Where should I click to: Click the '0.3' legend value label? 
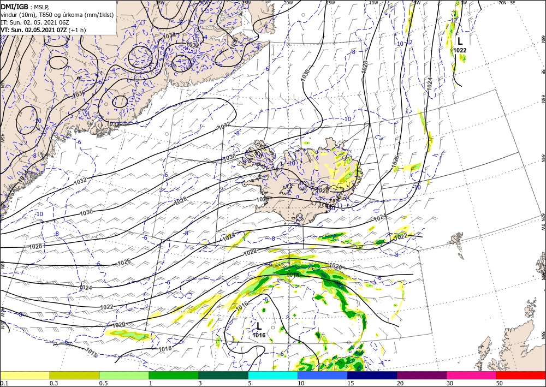click(54, 383)
